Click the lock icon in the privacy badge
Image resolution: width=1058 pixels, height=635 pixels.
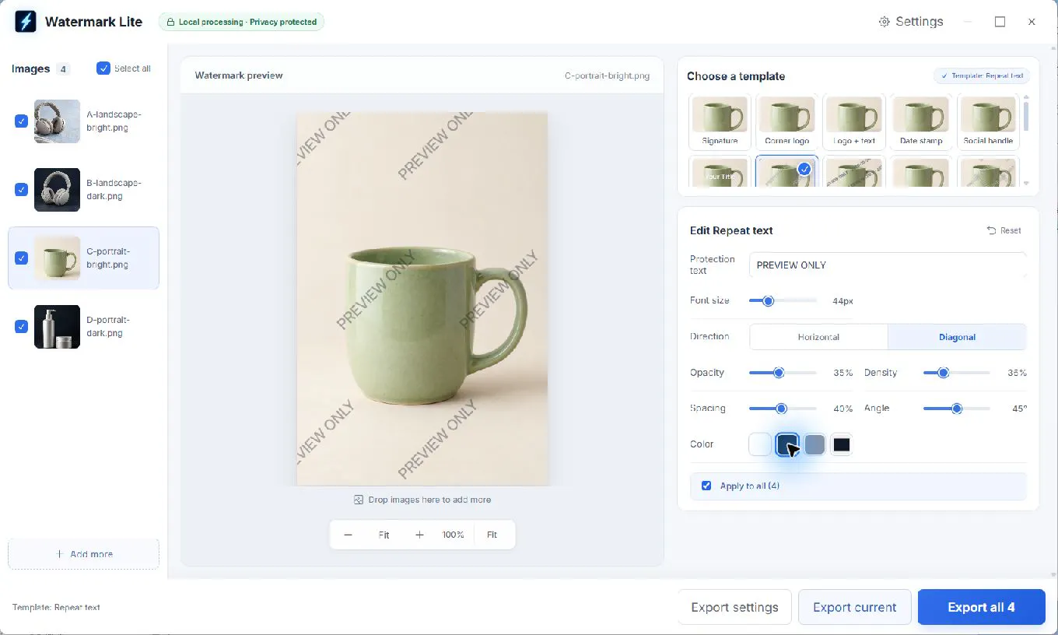170,23
